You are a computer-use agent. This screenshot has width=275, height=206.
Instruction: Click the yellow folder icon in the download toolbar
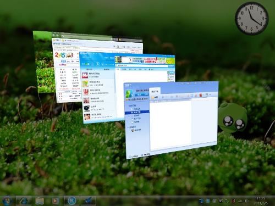153,98
